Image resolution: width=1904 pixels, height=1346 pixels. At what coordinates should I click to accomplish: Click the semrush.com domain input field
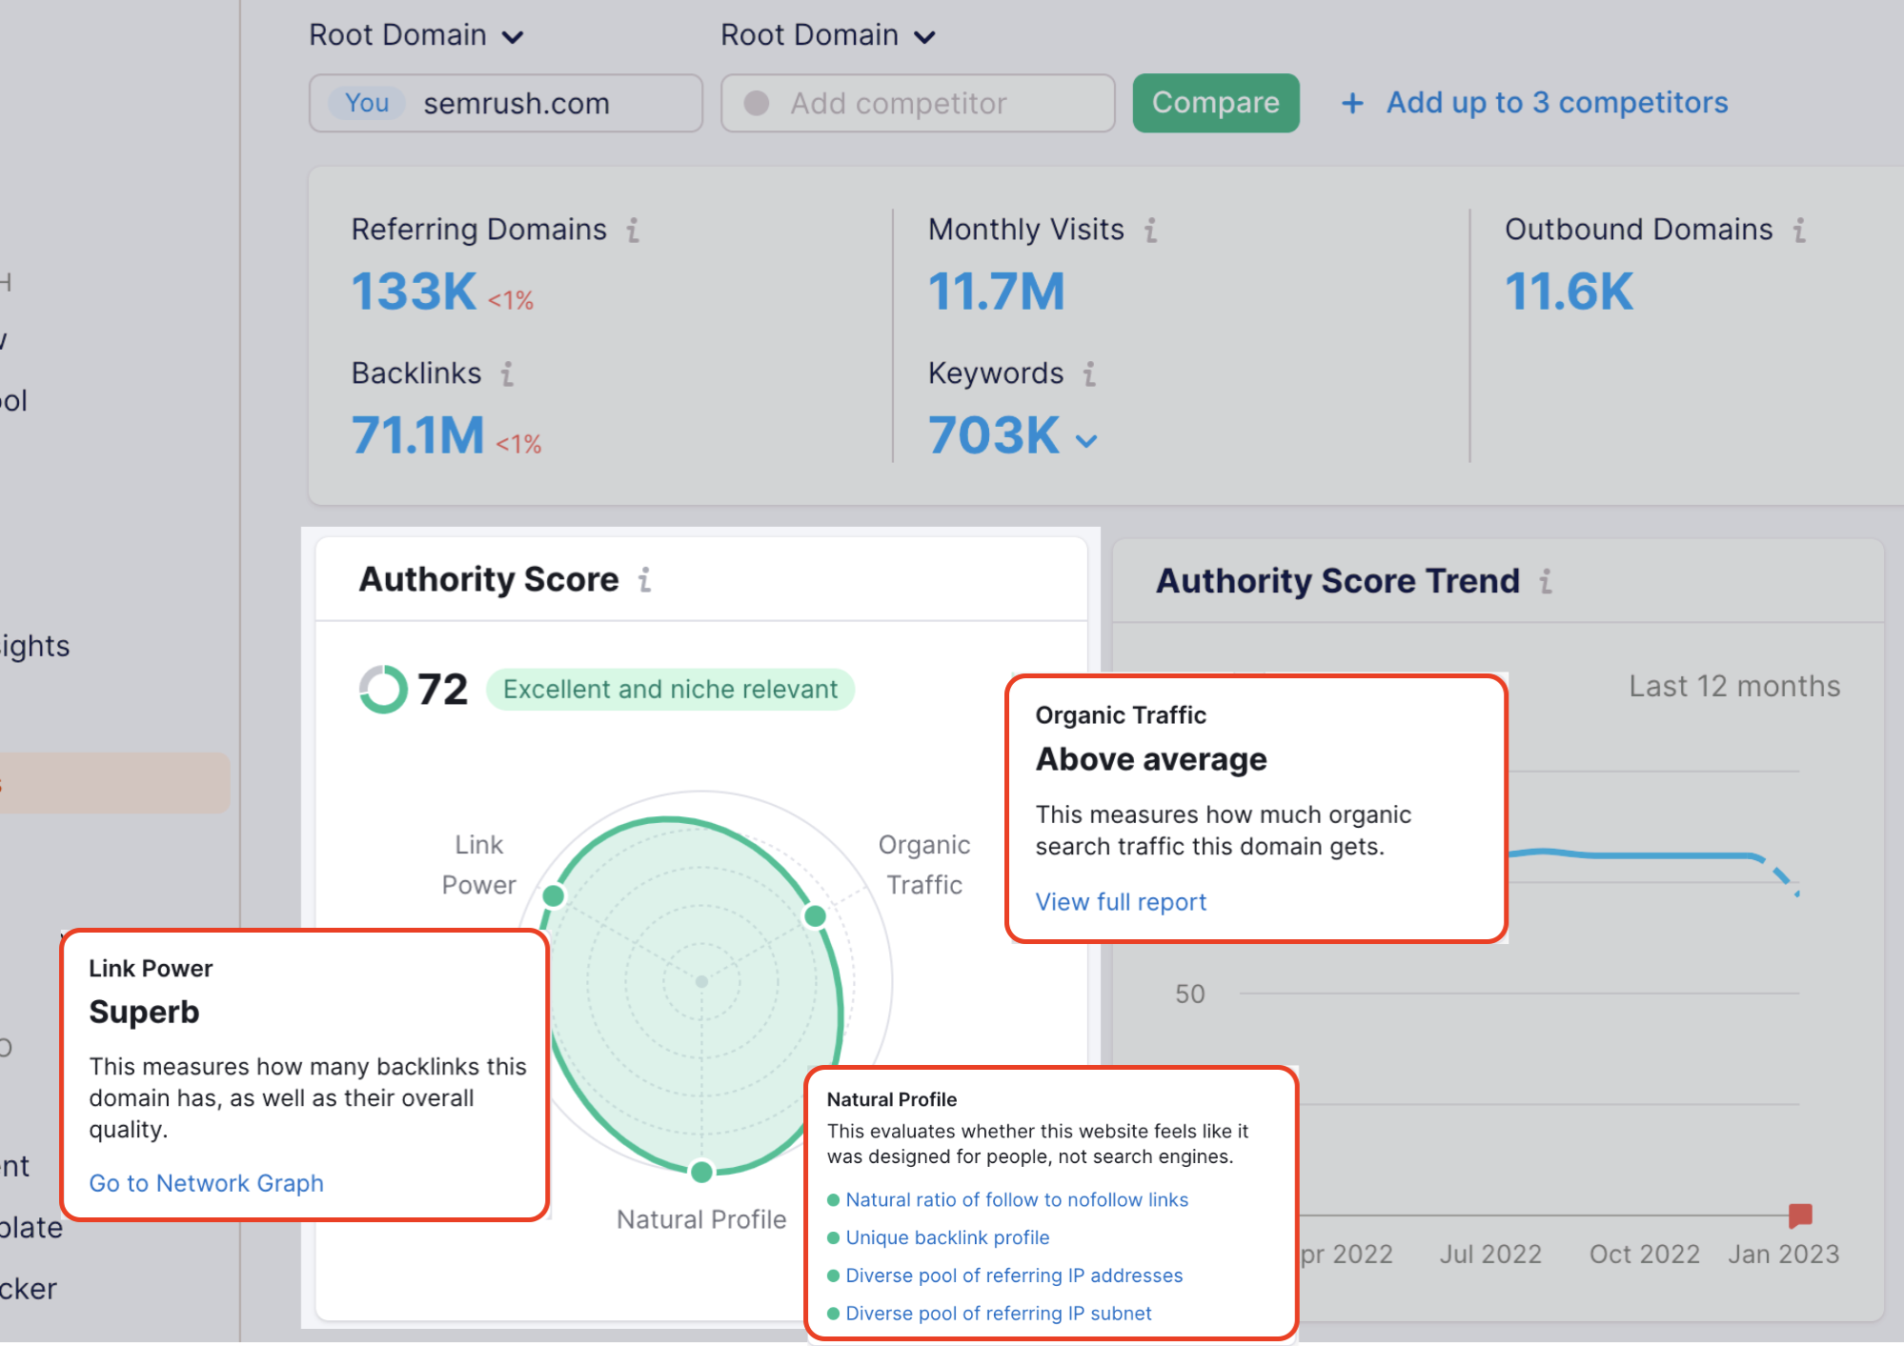(x=506, y=103)
